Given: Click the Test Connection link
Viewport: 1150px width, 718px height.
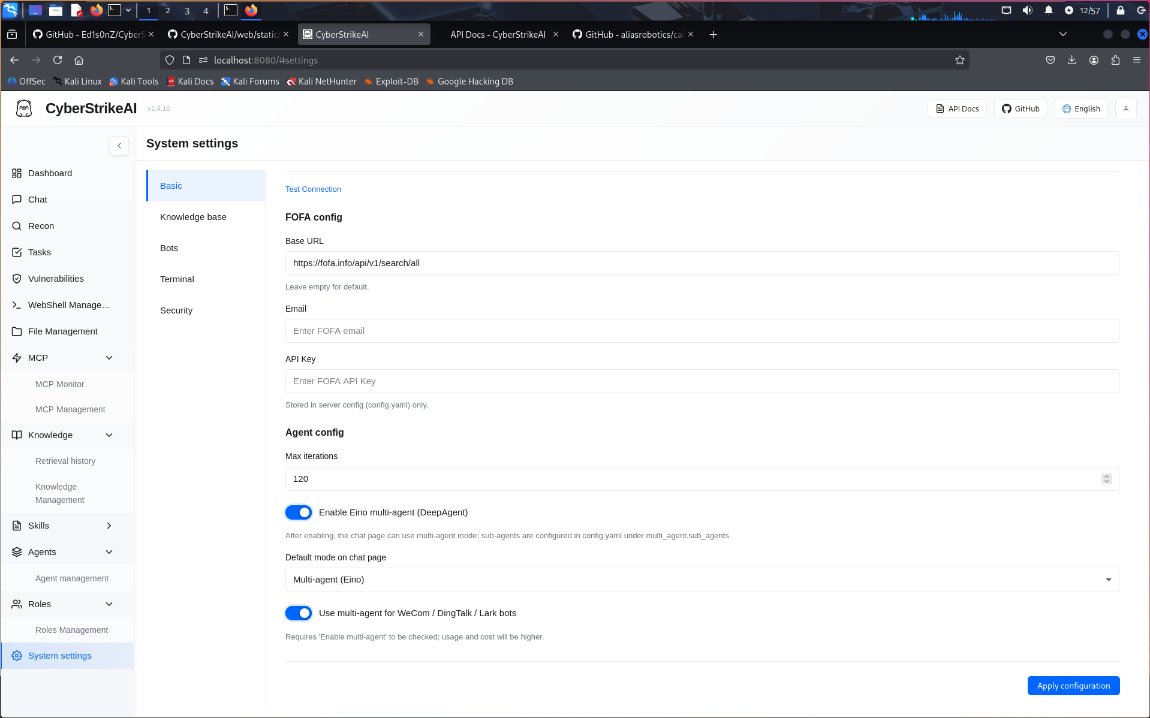Looking at the screenshot, I should [x=313, y=189].
